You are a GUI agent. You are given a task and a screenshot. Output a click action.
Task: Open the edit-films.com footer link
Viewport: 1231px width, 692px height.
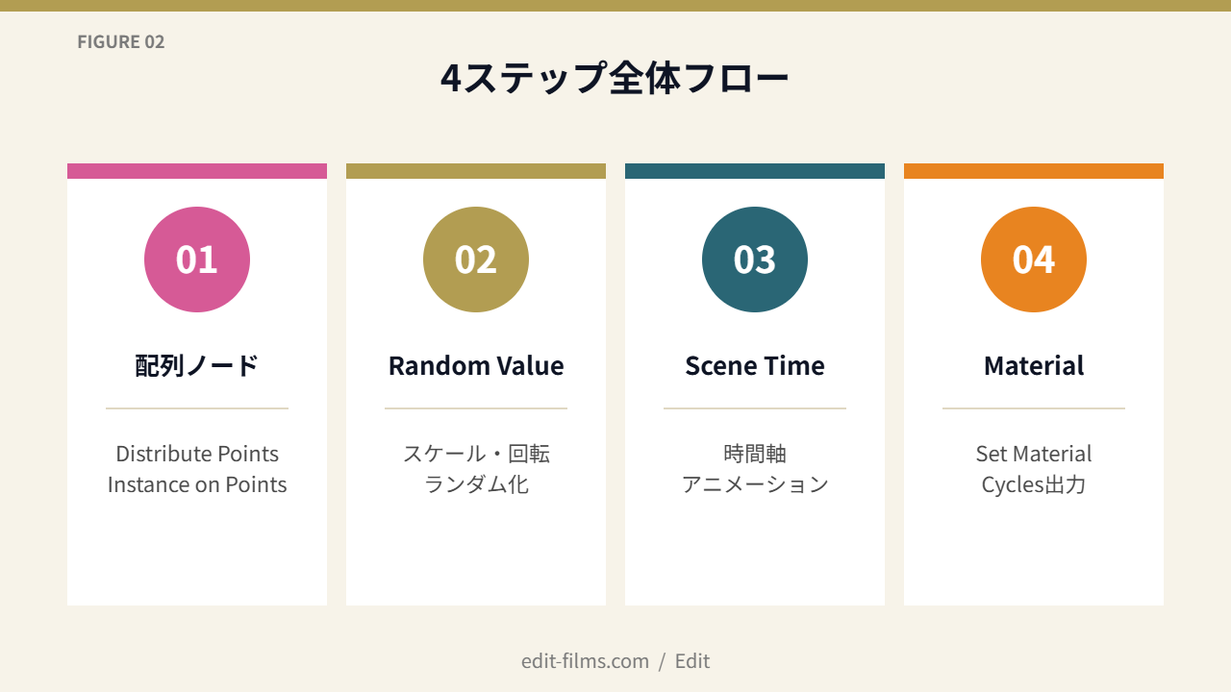point(585,661)
